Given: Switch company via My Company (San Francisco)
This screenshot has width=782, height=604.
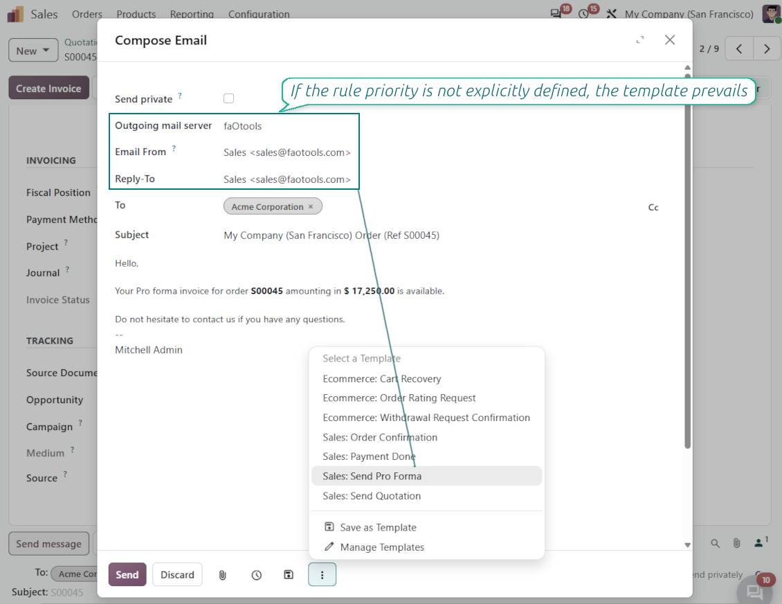Looking at the screenshot, I should point(689,14).
